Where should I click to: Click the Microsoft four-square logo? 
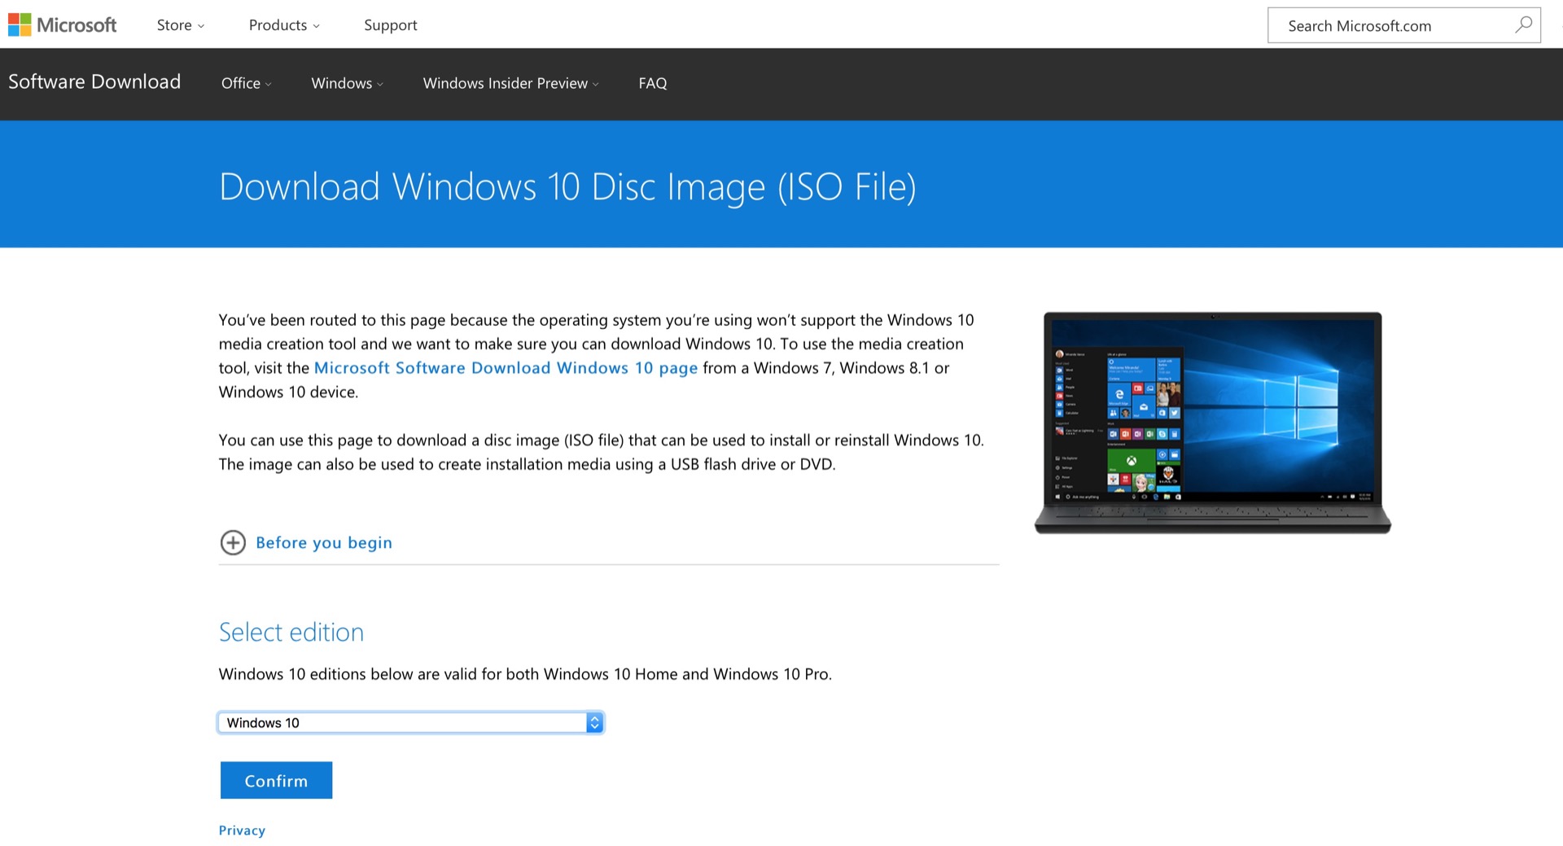tap(20, 25)
